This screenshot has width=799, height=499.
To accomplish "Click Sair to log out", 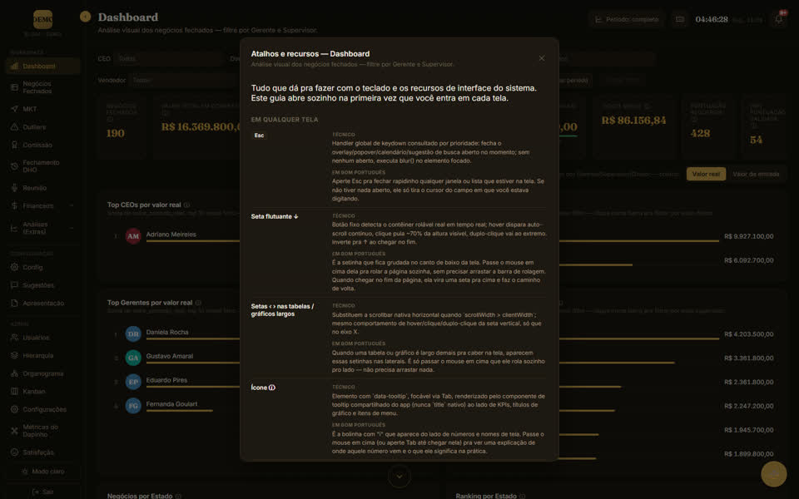I will [x=42, y=492].
